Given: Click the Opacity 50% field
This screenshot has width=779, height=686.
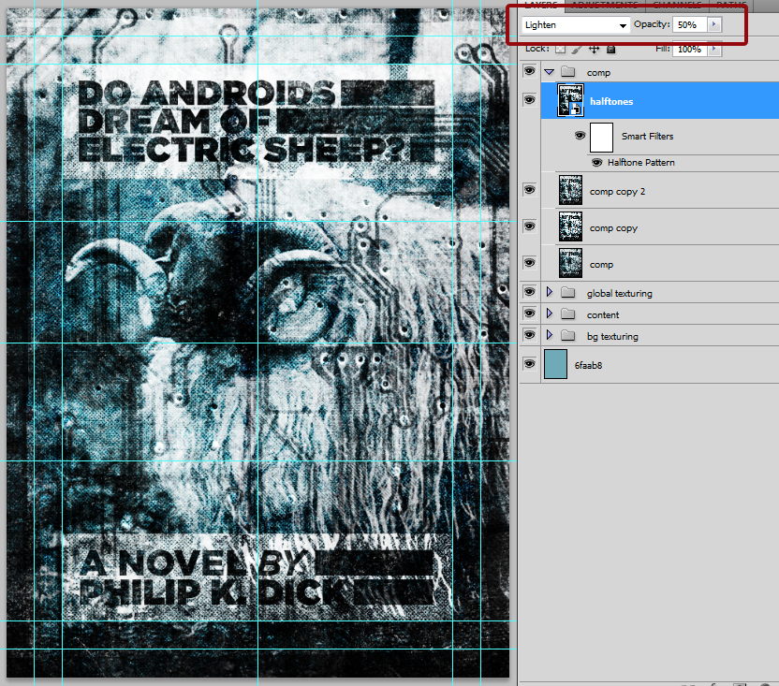Looking at the screenshot, I should 689,25.
